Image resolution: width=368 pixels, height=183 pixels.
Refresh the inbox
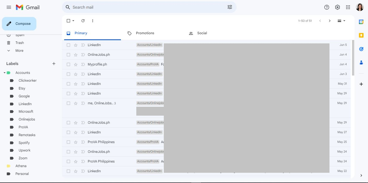(x=83, y=21)
